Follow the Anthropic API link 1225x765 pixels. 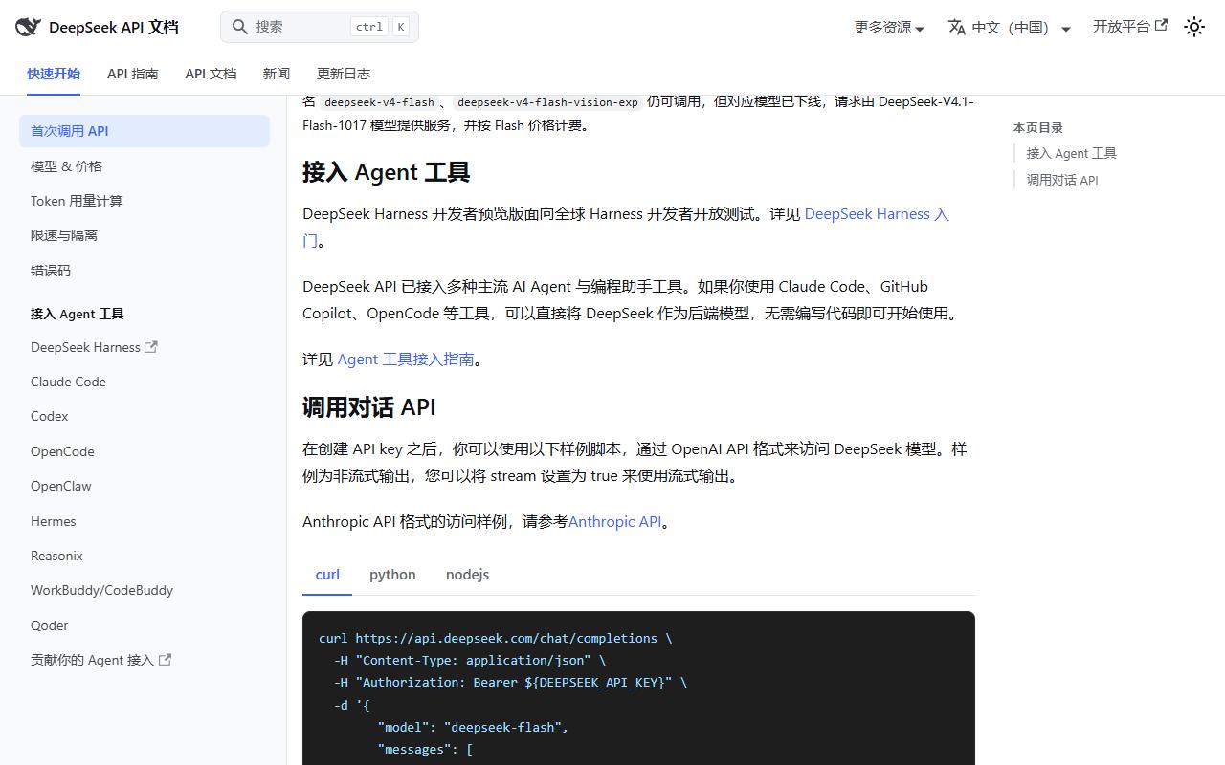click(x=614, y=522)
